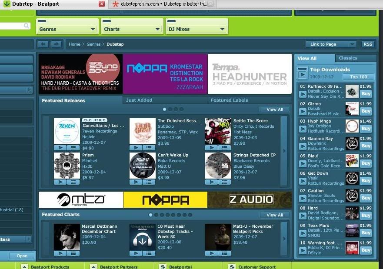
Task: Open tracklist for Convultions / Let release
Action: point(73,148)
